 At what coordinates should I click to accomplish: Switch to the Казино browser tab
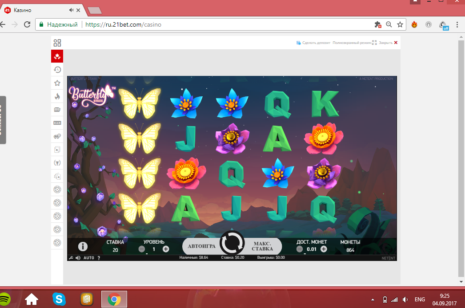click(x=40, y=10)
